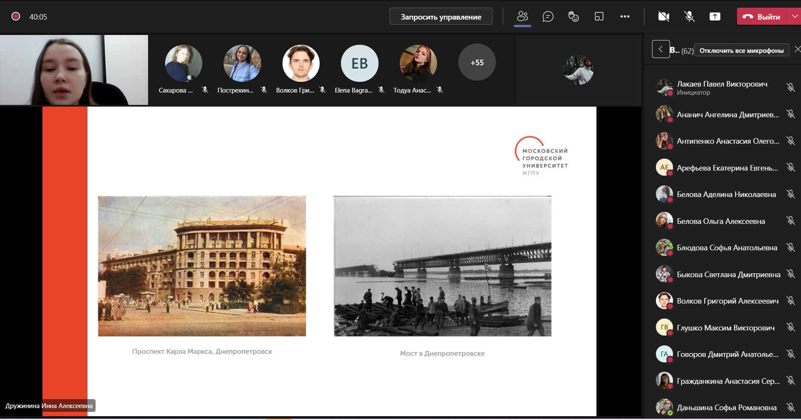Close the participants side panel

(797, 49)
